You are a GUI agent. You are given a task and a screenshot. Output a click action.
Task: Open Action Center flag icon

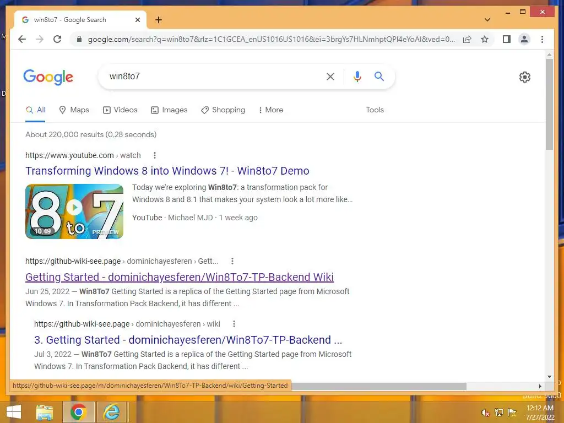coord(512,412)
